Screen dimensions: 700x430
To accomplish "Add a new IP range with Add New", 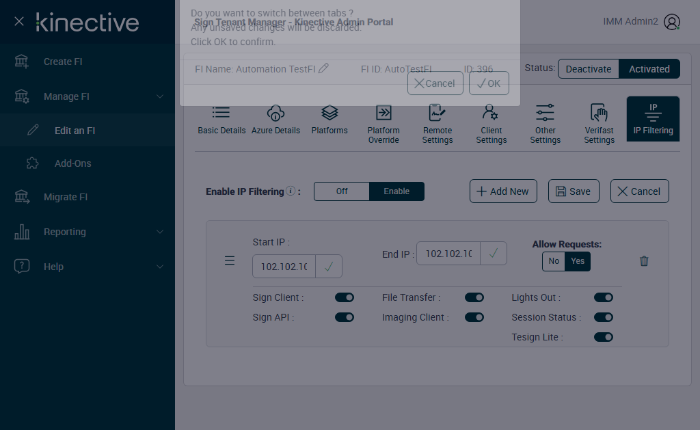I will click(x=503, y=191).
